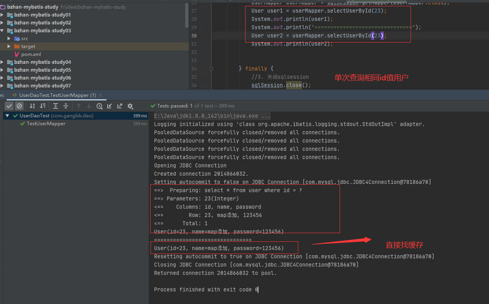Image resolution: width=489 pixels, height=304 pixels.
Task: Expand the bzhan-mybatis-study02 module
Action: click(2, 23)
